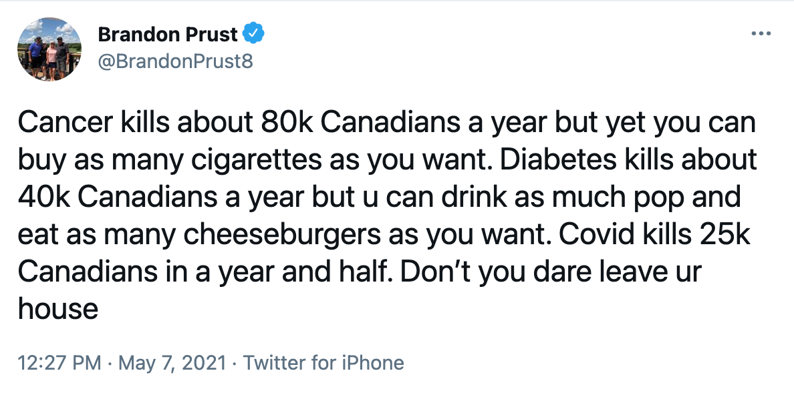794x395 pixels.
Task: Select the 12:27 PM timestamp
Action: (59, 362)
